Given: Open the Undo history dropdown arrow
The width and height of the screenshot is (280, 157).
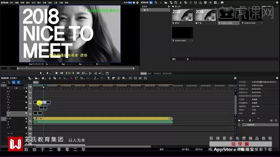Looking at the screenshot, I should click(84, 79).
